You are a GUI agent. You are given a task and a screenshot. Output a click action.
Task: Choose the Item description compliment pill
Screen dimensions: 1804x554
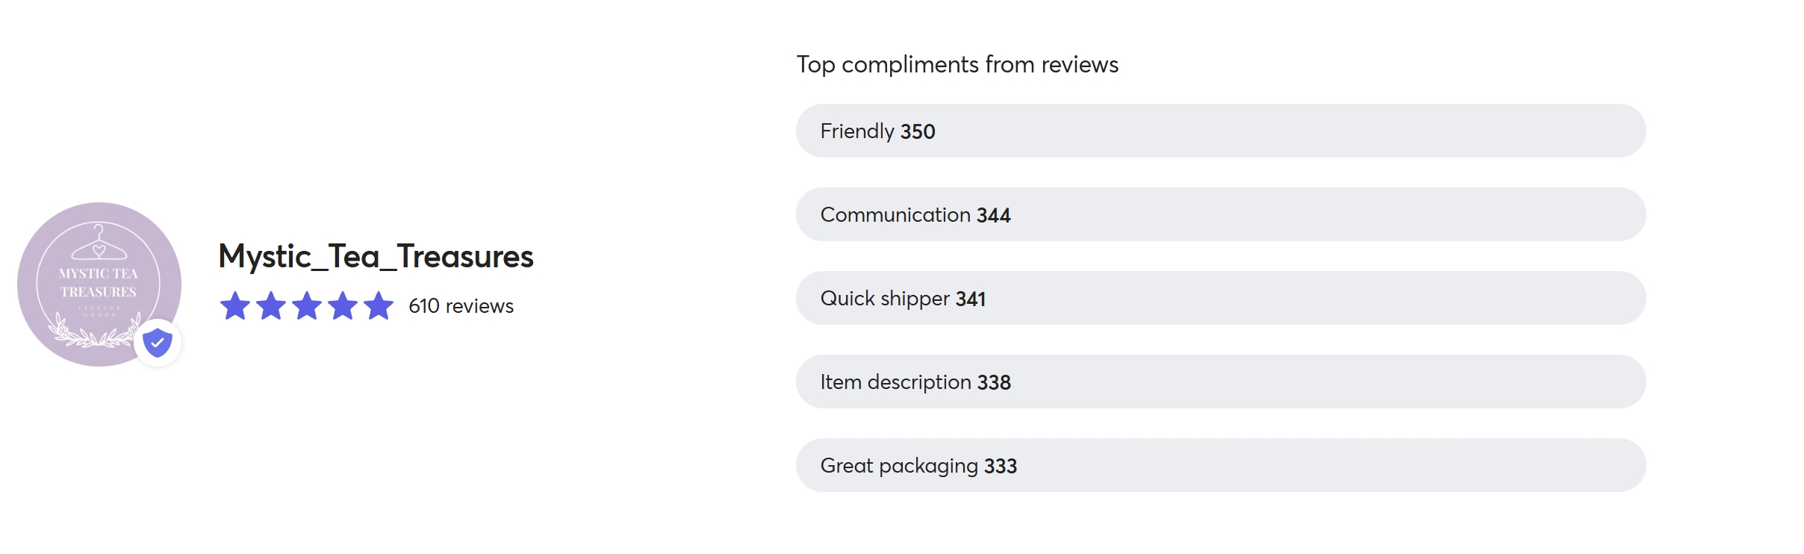(x=1220, y=382)
